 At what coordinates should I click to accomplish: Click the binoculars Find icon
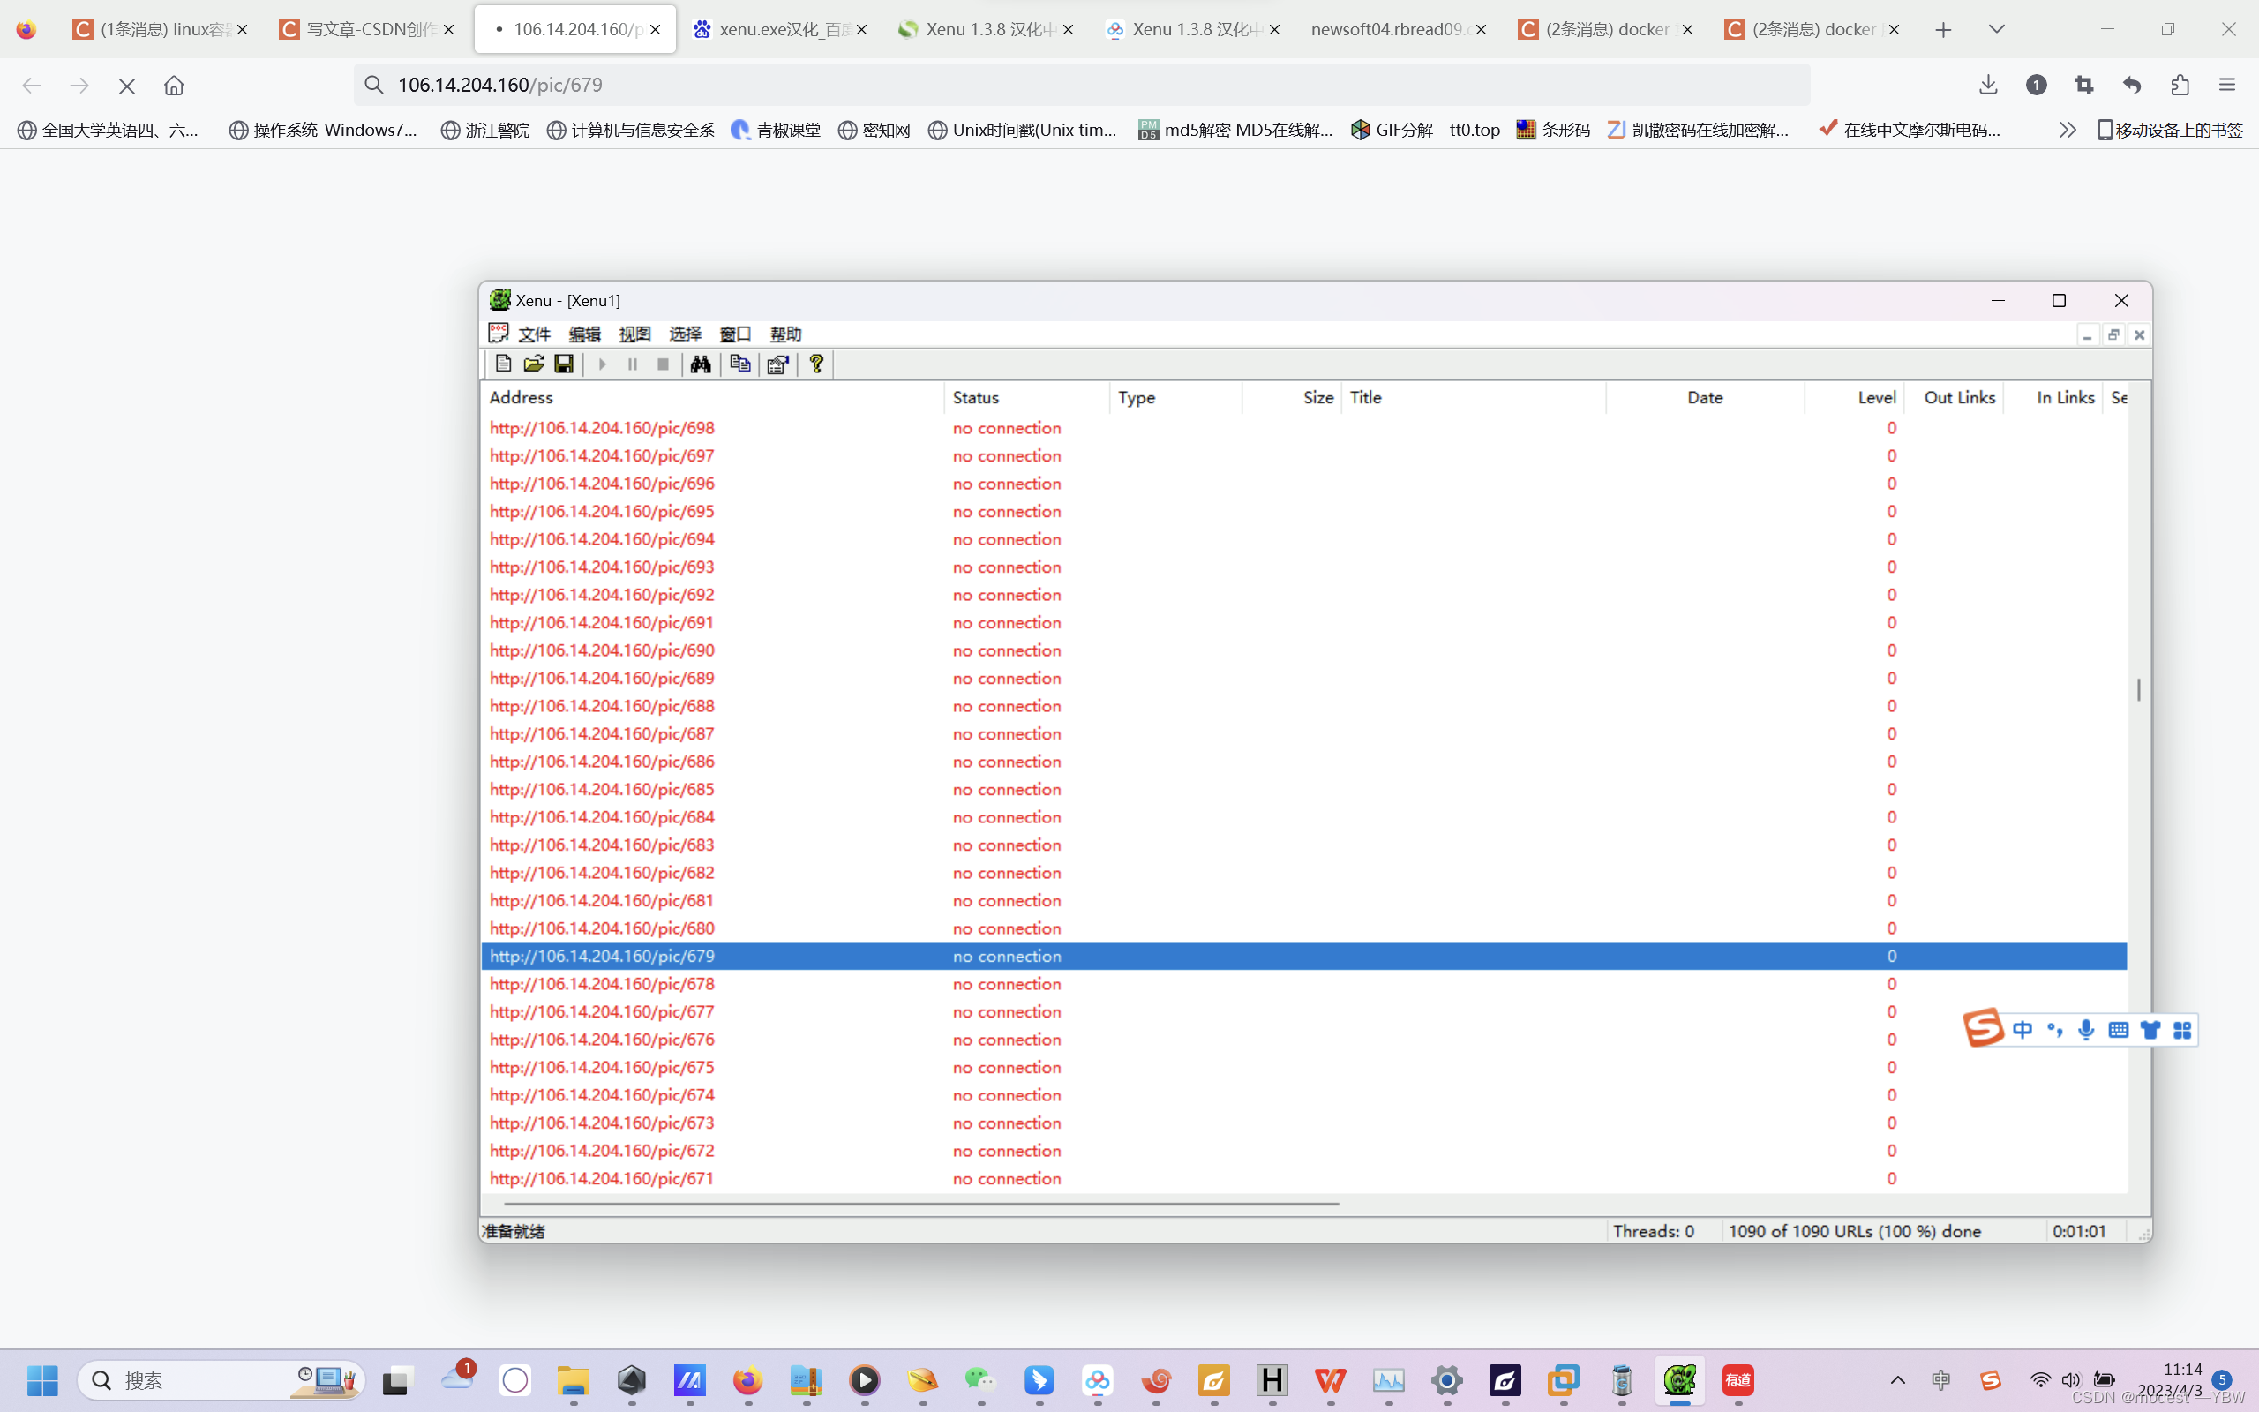[x=700, y=364]
